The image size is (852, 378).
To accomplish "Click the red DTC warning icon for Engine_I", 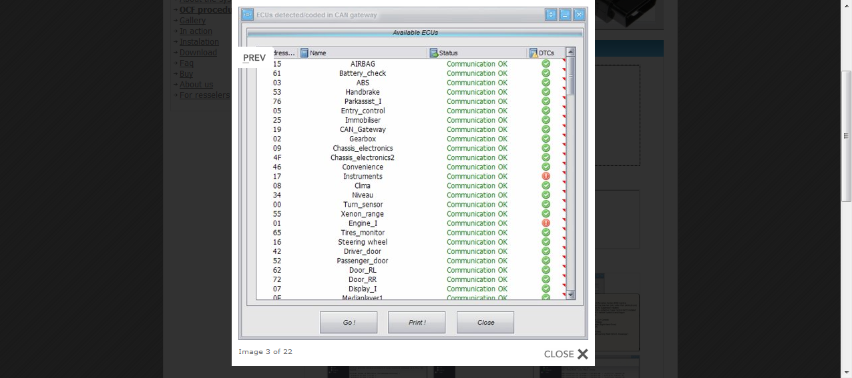I will [546, 223].
